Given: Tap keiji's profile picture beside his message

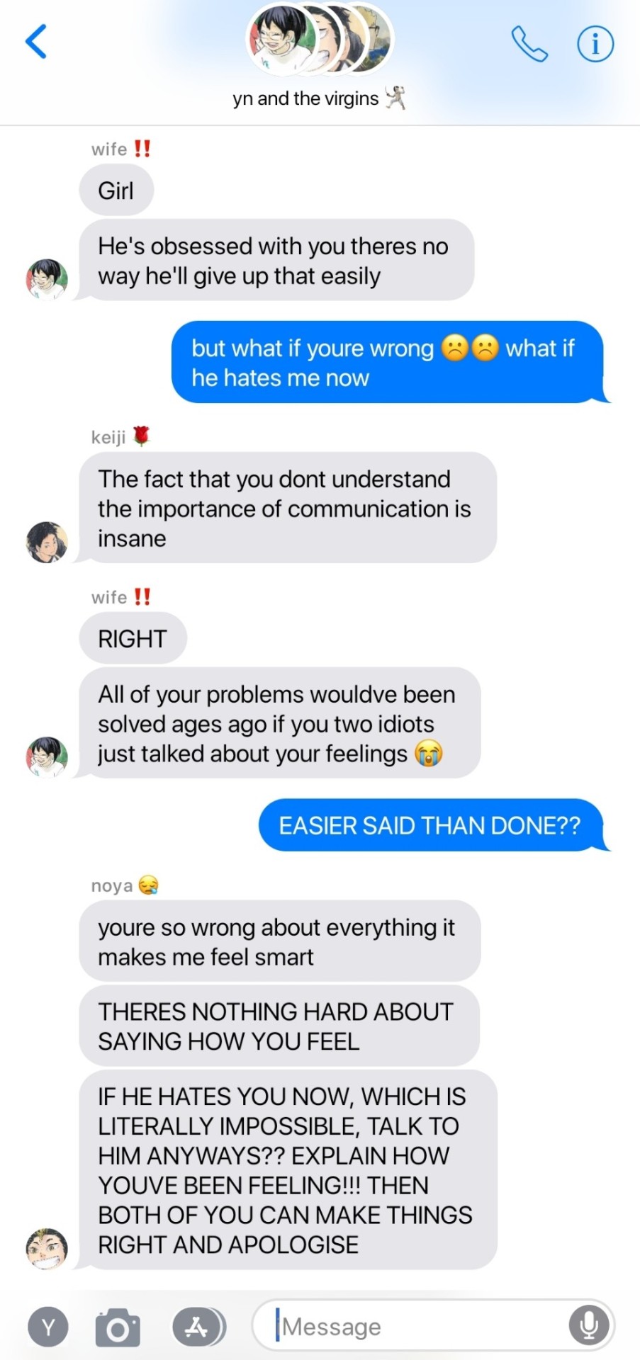Looking at the screenshot, I should pyautogui.click(x=47, y=543).
